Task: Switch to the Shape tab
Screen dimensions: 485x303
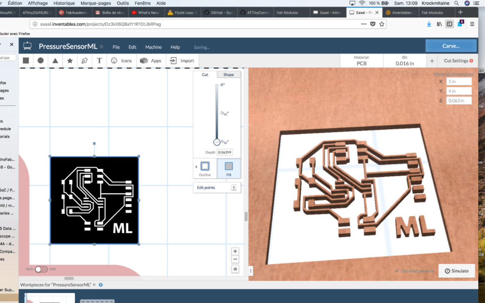Action: (x=229, y=75)
